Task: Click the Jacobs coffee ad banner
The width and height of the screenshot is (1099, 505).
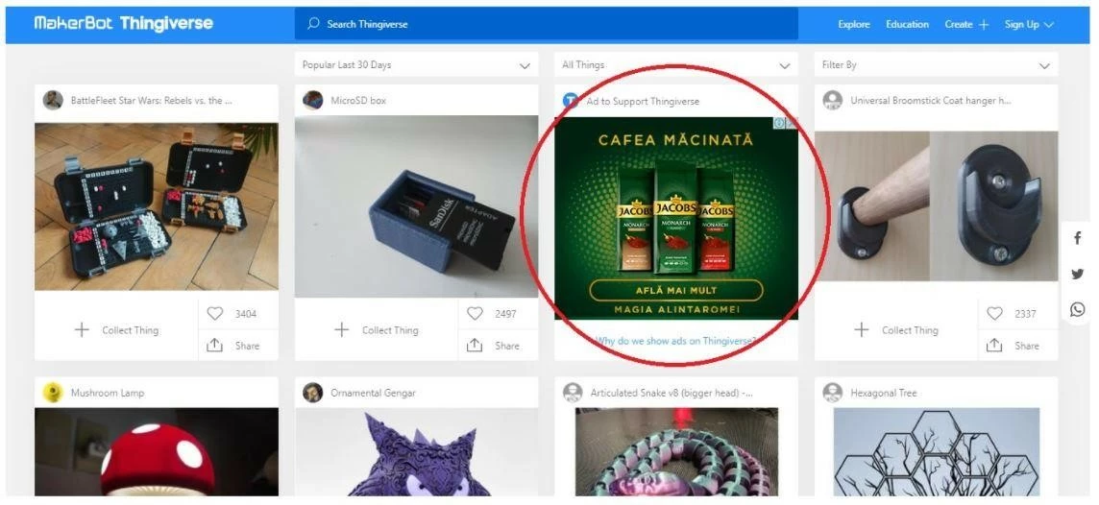Action: click(675, 218)
